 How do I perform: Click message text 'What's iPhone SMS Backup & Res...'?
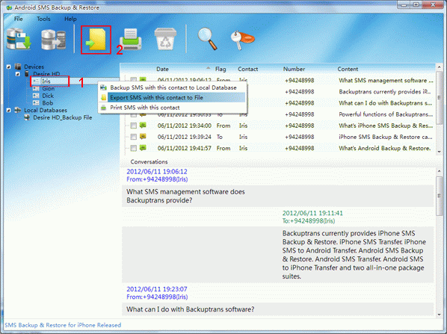[x=386, y=126]
